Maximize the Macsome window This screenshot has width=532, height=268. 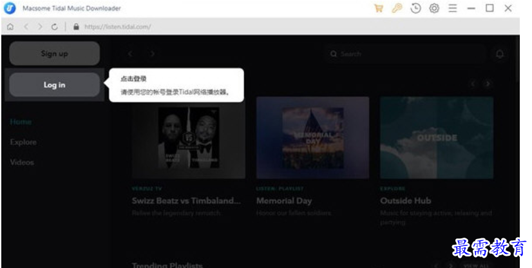[x=489, y=8]
